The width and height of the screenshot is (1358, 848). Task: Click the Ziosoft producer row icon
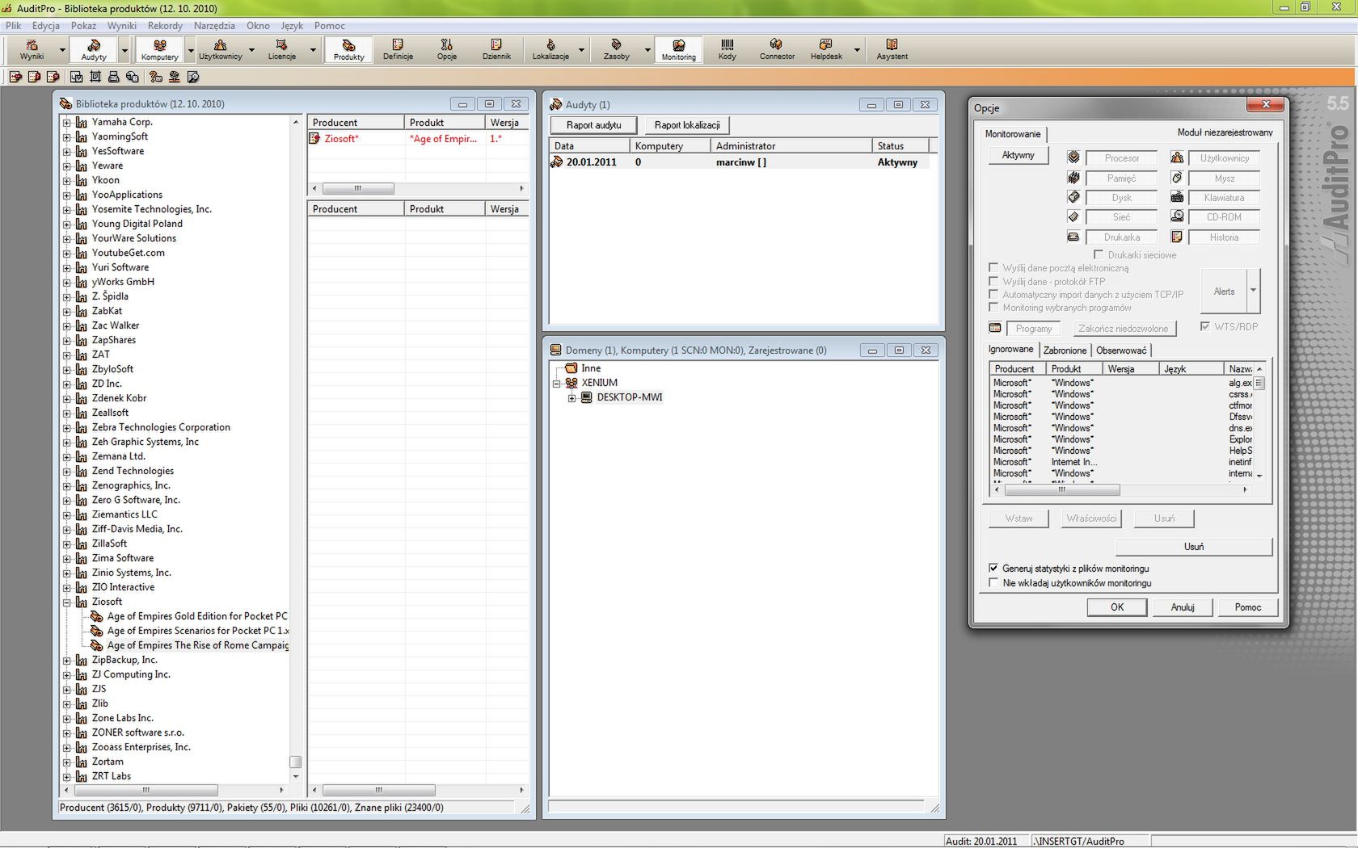pyautogui.click(x=315, y=139)
